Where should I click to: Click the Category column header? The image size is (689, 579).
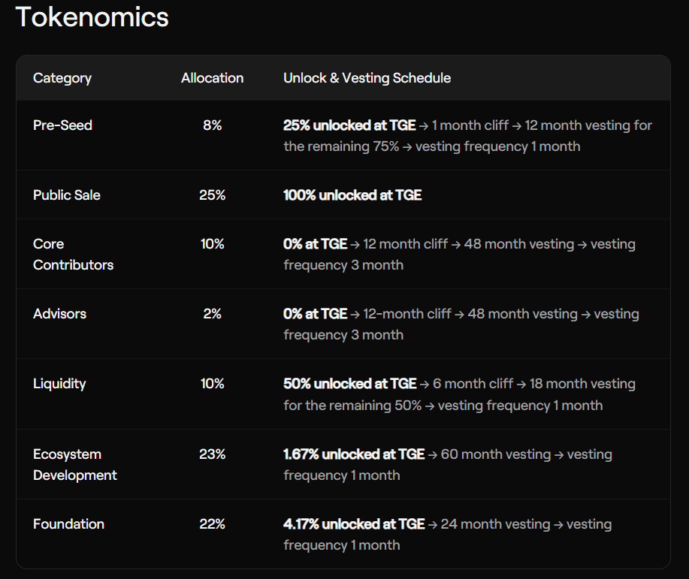click(62, 78)
